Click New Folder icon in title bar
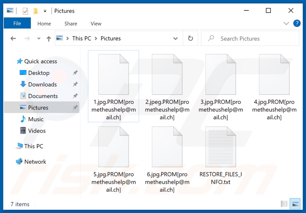Image resolution: width=306 pixels, height=213 pixels. [x=36, y=11]
